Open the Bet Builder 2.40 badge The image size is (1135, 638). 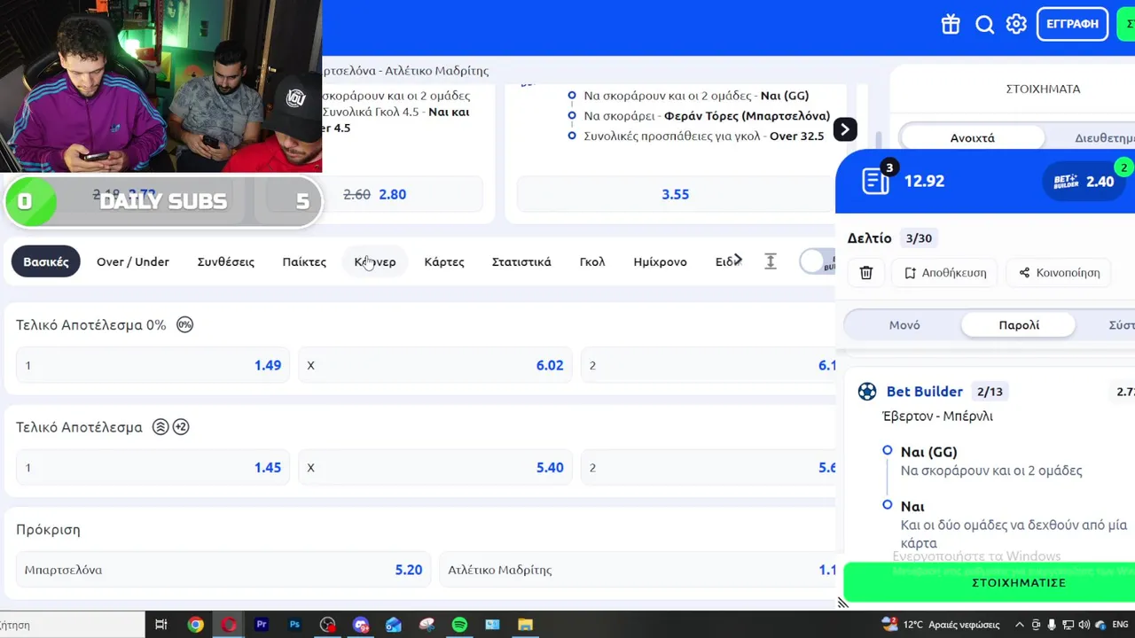(x=1084, y=181)
